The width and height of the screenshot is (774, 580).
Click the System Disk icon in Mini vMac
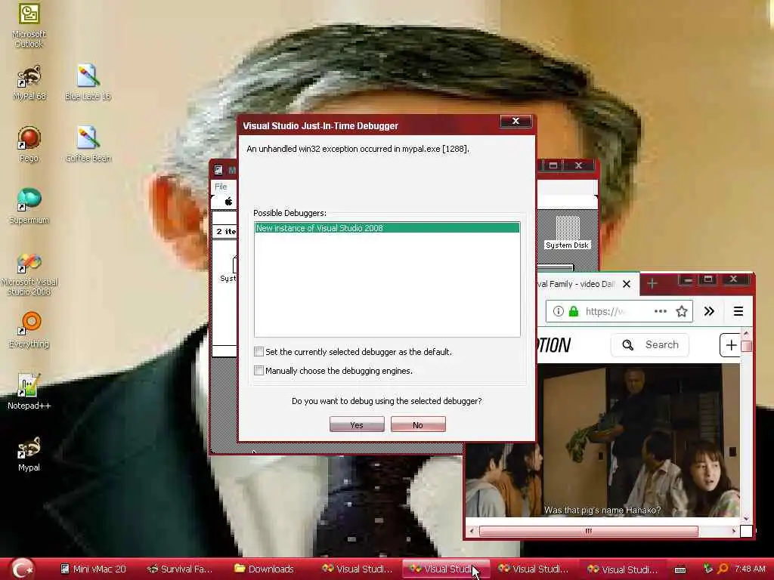(x=567, y=233)
